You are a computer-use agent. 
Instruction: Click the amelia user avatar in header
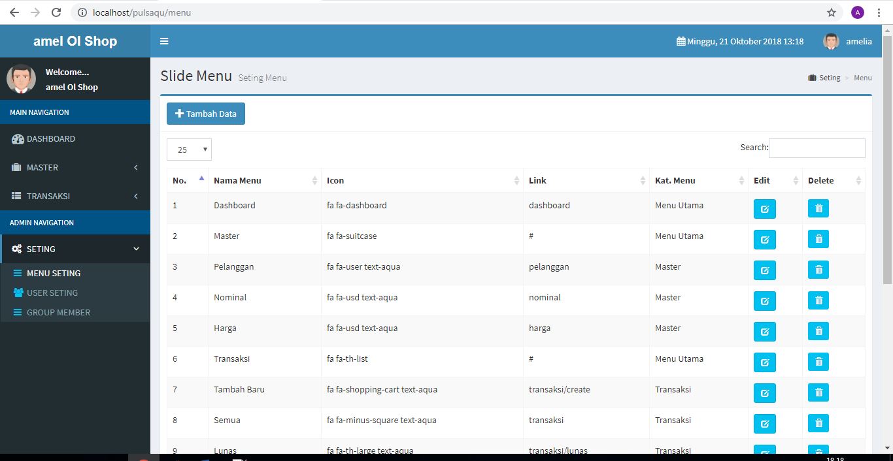tap(831, 41)
